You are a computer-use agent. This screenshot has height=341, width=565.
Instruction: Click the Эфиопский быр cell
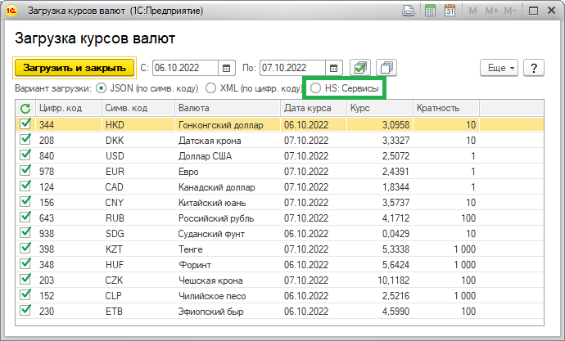(x=228, y=311)
